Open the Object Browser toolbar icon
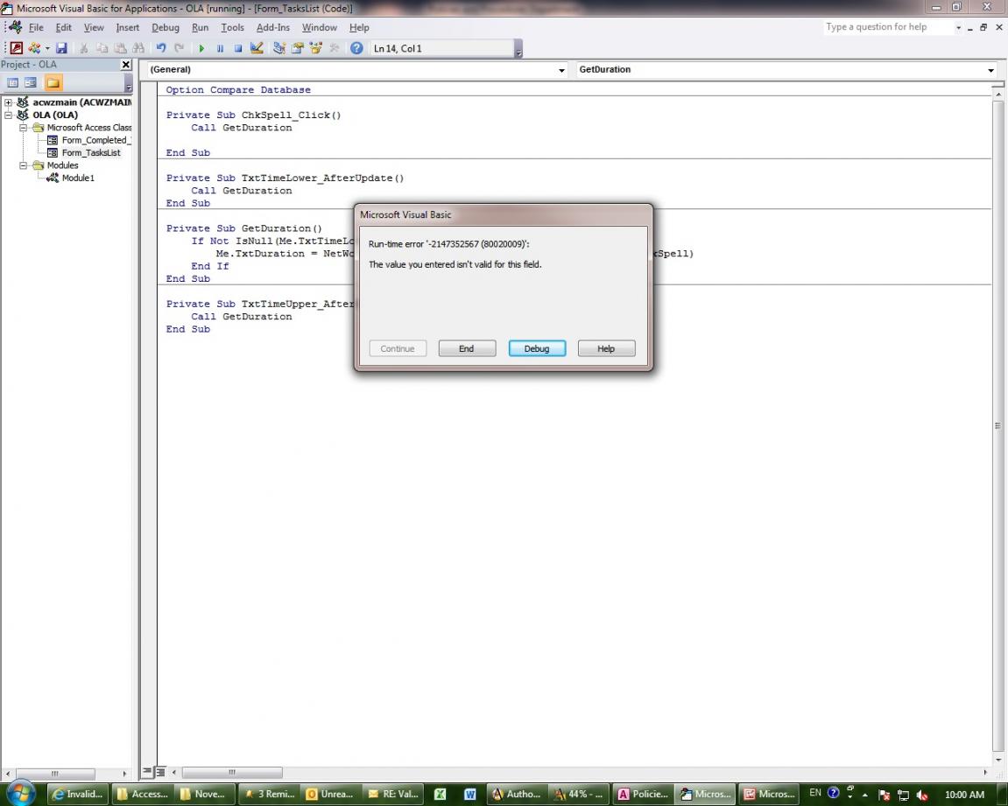This screenshot has width=1008, height=806. 315,48
